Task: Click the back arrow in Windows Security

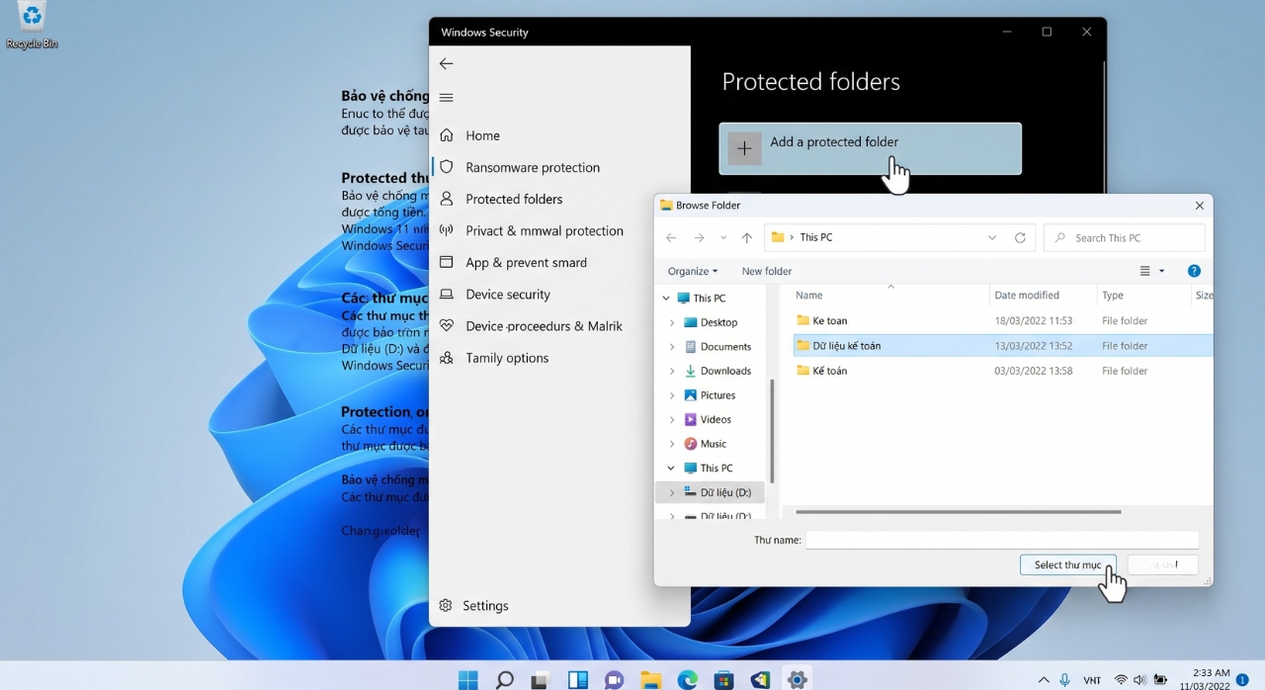Action: [x=446, y=63]
